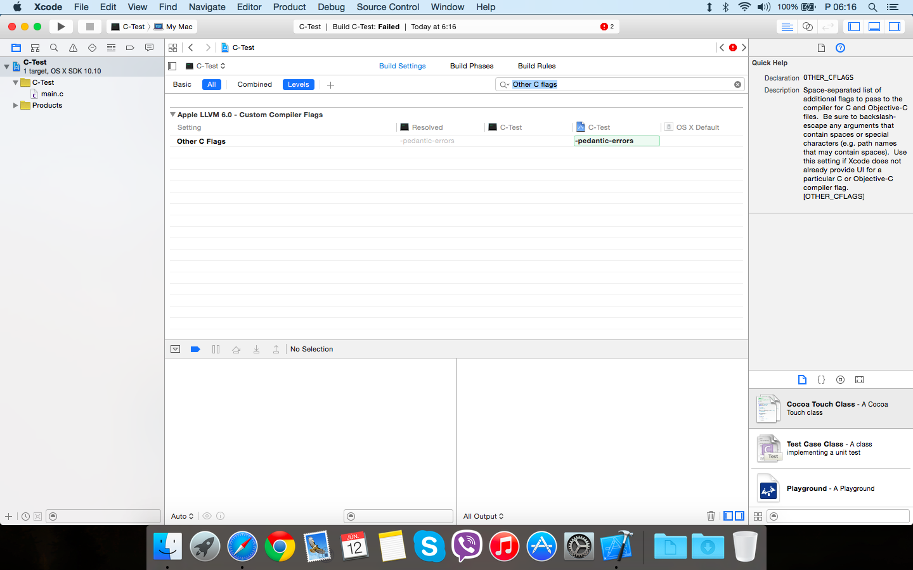This screenshot has height=570, width=913.
Task: Open the Product menu
Action: pos(289,7)
